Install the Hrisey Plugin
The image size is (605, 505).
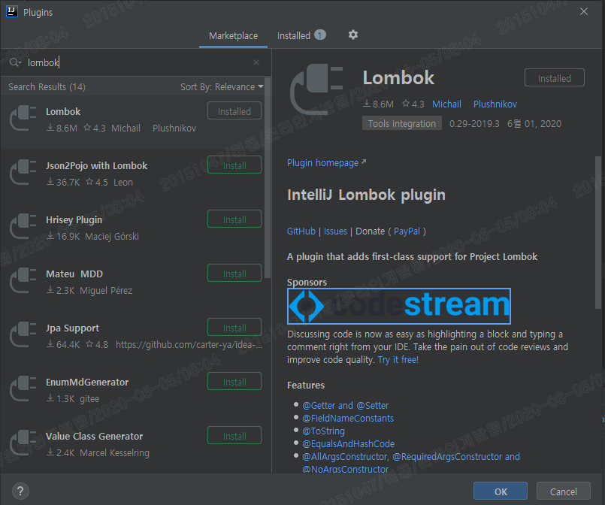(x=234, y=219)
